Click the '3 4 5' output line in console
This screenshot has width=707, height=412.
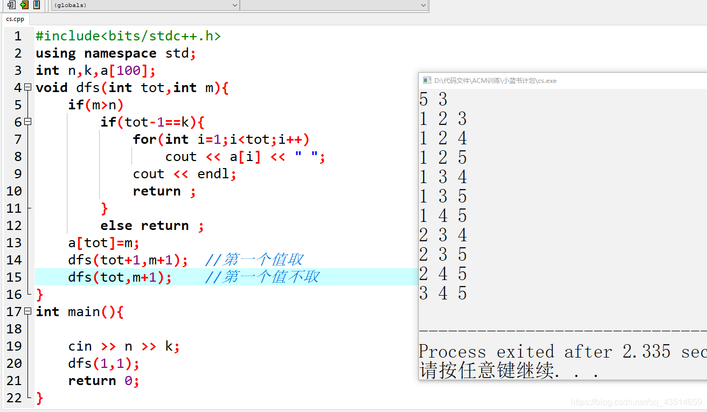443,293
